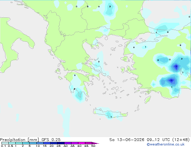The width and height of the screenshot is (191, 147).
Task: Click the legend number 45
Action: coord(86,146)
